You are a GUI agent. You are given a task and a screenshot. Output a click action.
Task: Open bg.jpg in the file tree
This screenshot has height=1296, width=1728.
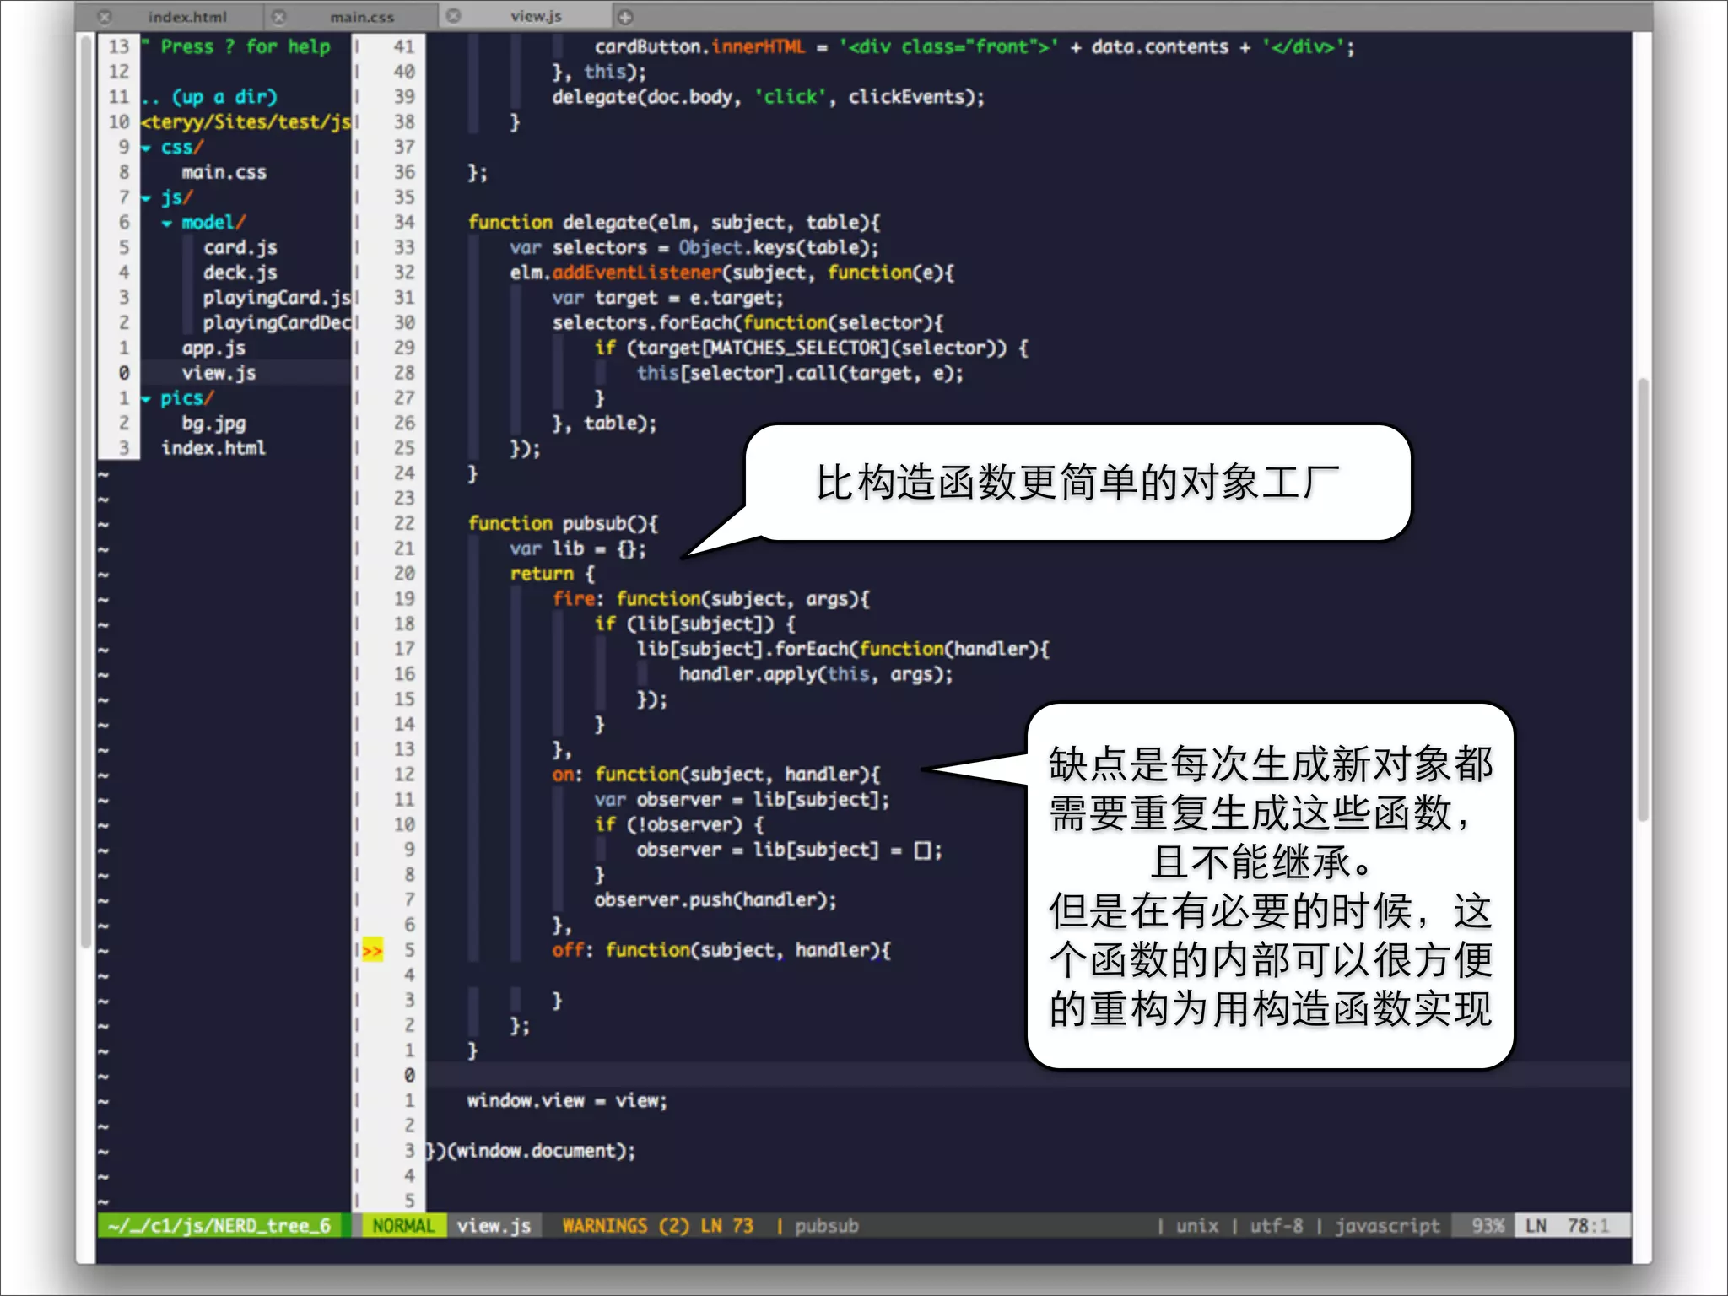pos(213,423)
